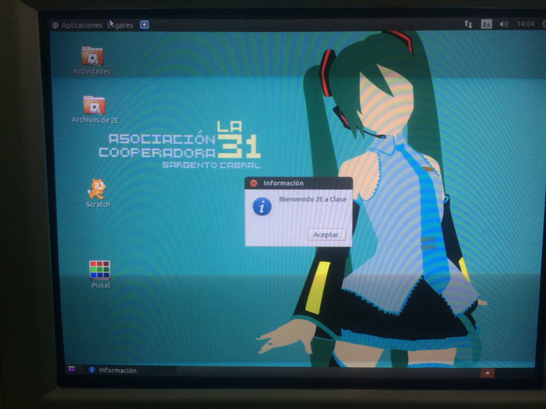Click the red workspace switcher in bottom panel

click(488, 373)
